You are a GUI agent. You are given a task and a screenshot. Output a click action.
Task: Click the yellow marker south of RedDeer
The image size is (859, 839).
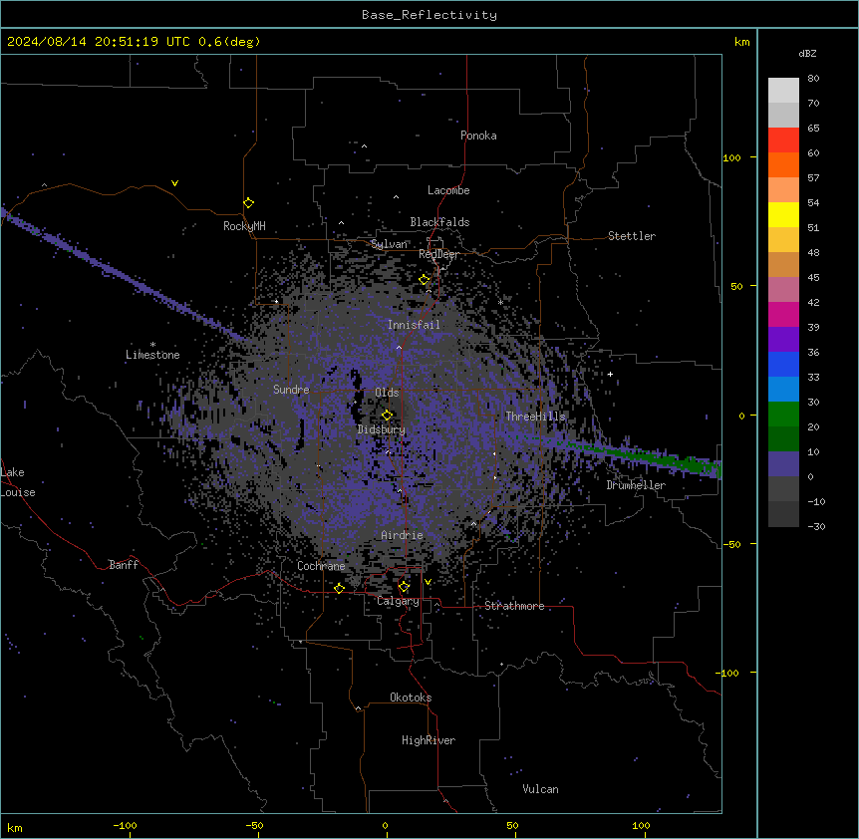[x=425, y=280]
